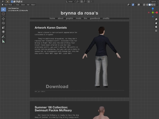The height and width of the screenshot is (119, 159).
Task: Click the tweak select arrow icon in header
Action: [x=8, y=1]
